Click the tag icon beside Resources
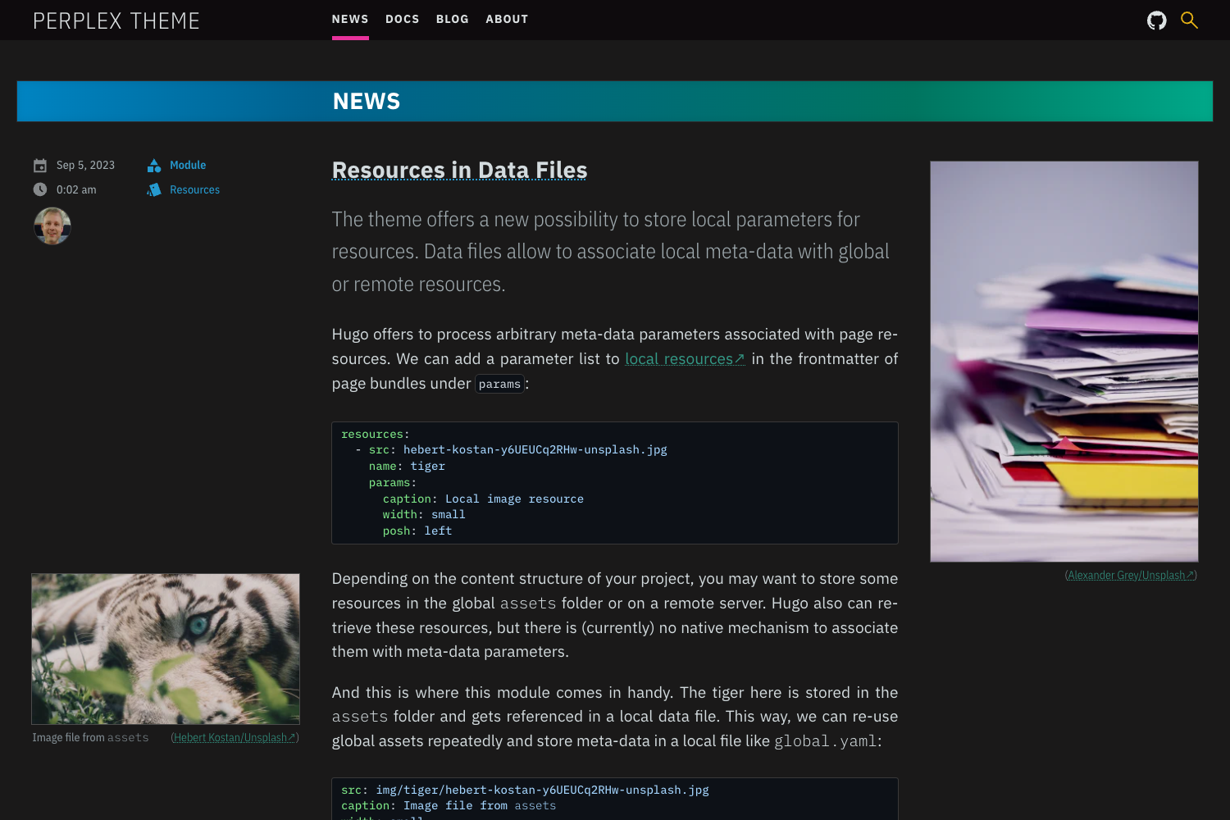The height and width of the screenshot is (820, 1230). (x=153, y=189)
